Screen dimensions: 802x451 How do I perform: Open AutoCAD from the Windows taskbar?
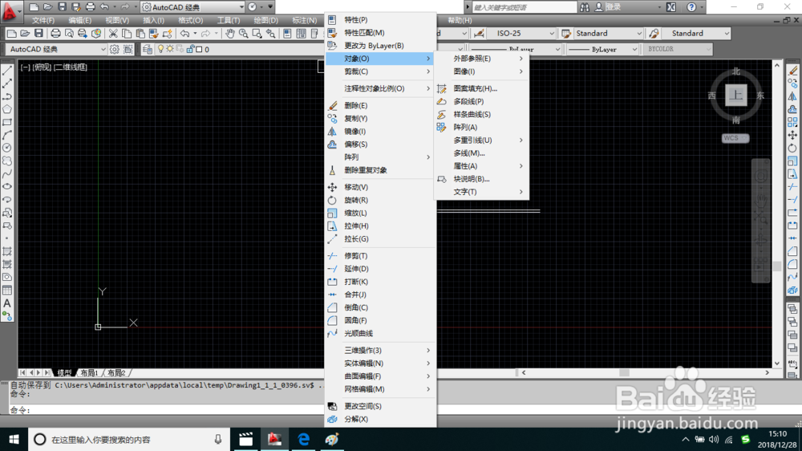click(x=274, y=439)
